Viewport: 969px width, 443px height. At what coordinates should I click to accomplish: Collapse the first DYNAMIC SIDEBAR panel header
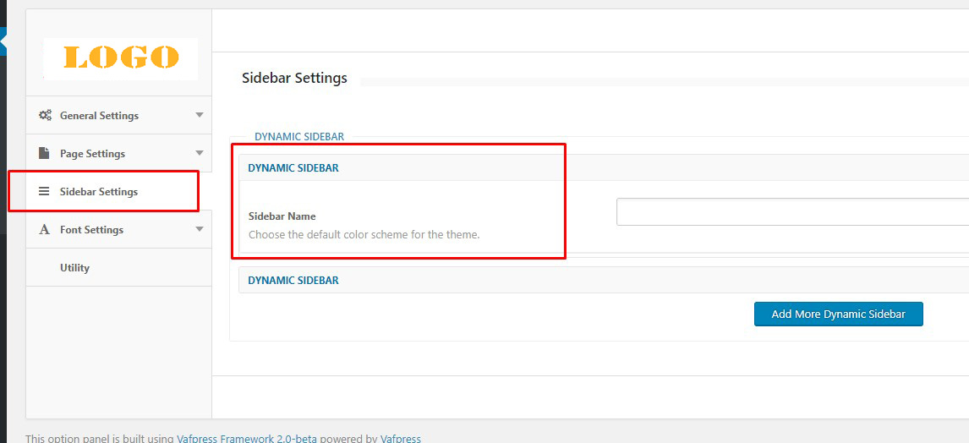click(x=293, y=168)
